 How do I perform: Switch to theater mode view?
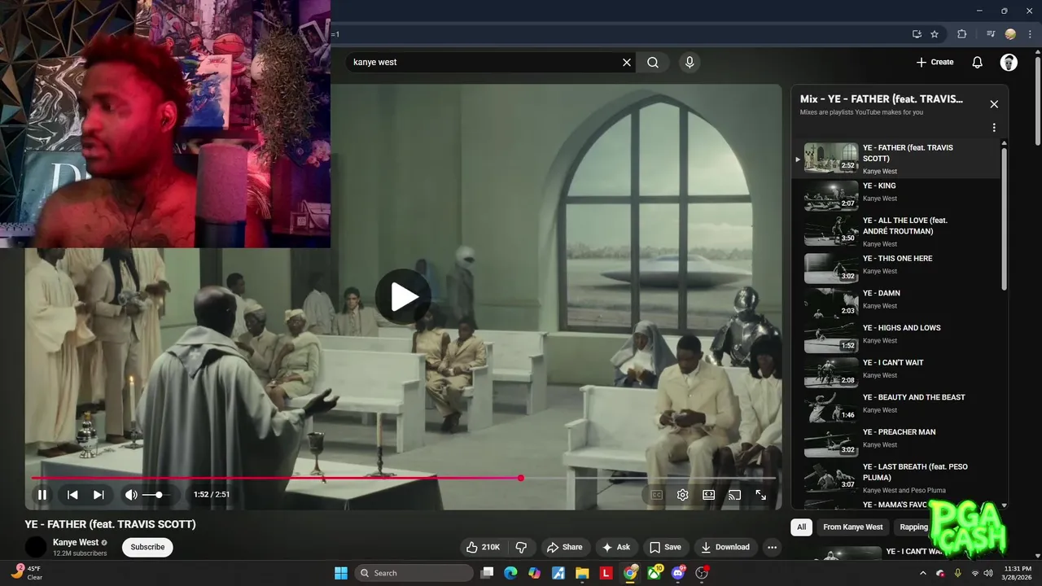tap(709, 495)
